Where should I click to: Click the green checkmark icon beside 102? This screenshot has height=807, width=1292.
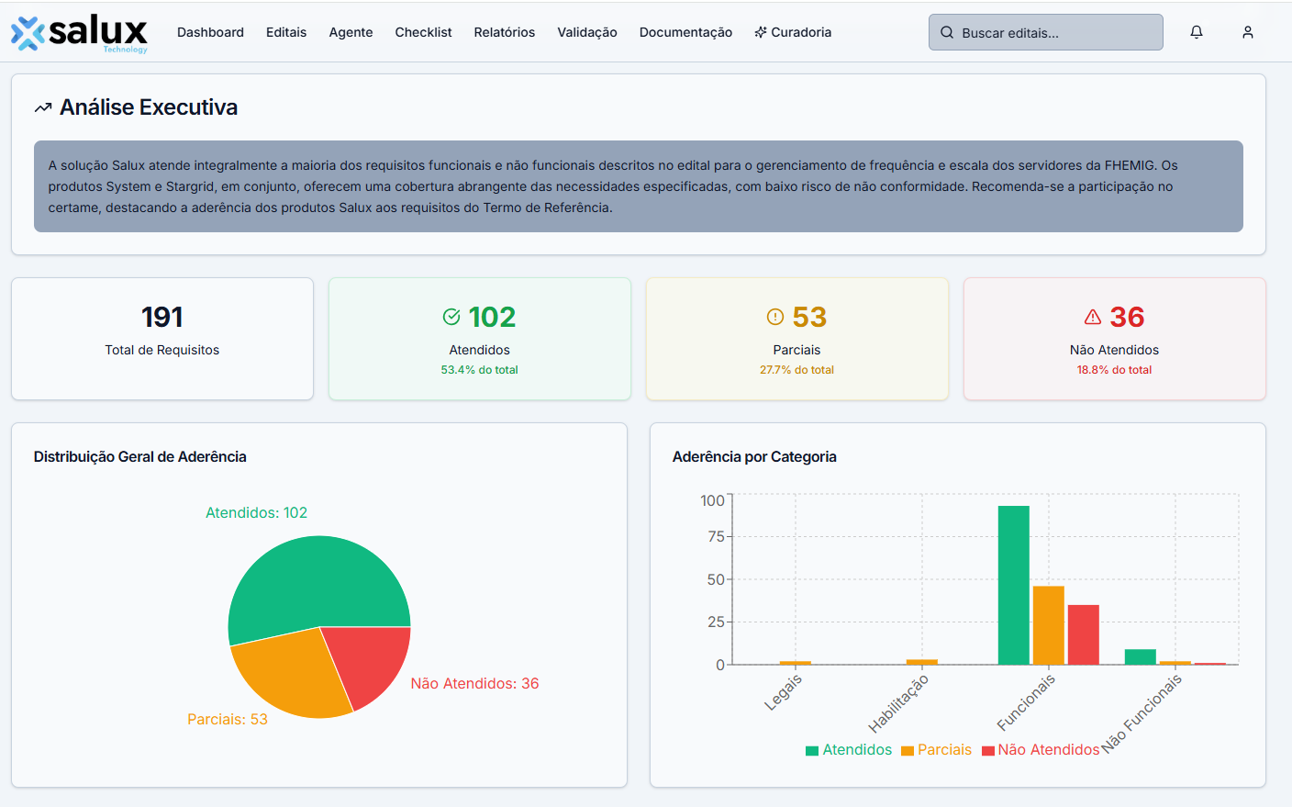(451, 317)
